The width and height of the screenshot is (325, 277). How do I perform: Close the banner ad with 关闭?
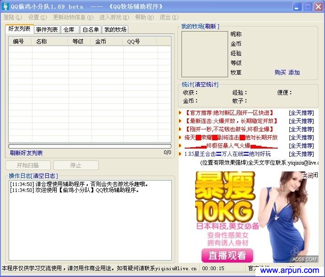point(310,176)
